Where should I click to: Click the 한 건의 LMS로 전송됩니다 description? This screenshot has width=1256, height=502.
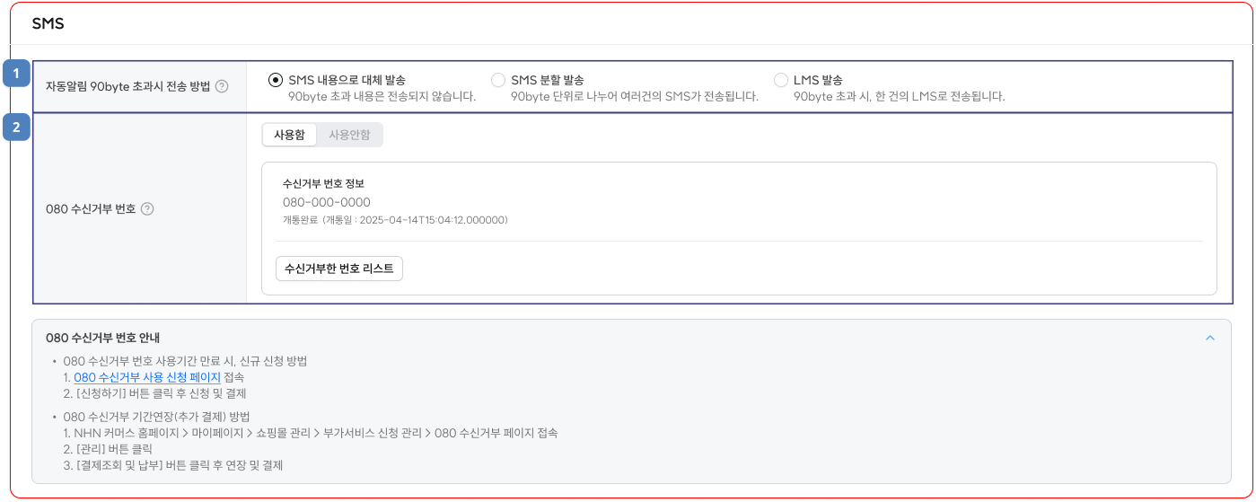[x=899, y=96]
